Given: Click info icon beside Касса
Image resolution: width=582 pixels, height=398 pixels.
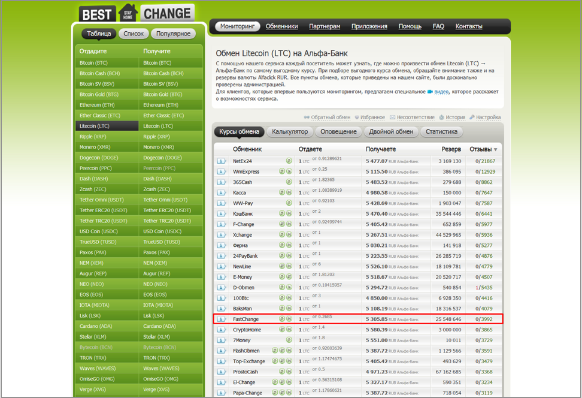Looking at the screenshot, I should click(x=221, y=192).
